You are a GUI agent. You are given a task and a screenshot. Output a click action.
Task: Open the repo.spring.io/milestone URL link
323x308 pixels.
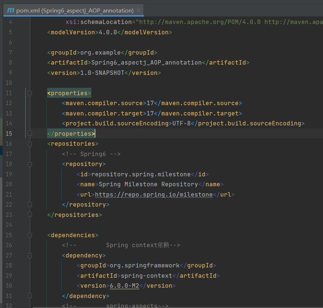(x=154, y=194)
